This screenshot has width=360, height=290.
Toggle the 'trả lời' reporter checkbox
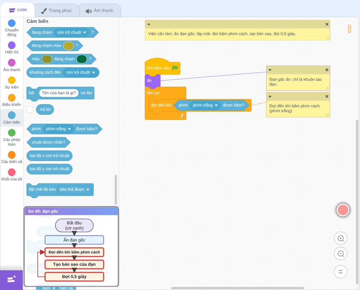tap(30, 109)
